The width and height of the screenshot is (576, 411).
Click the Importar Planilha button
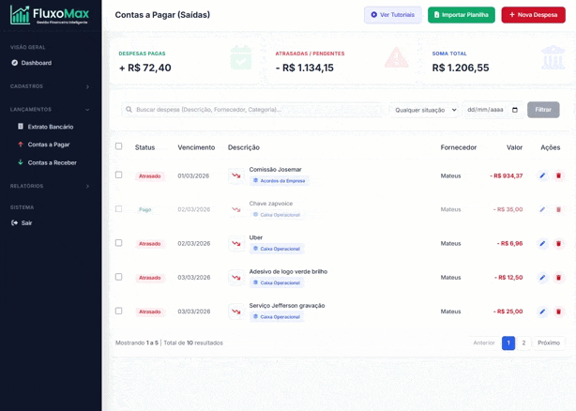(x=462, y=15)
